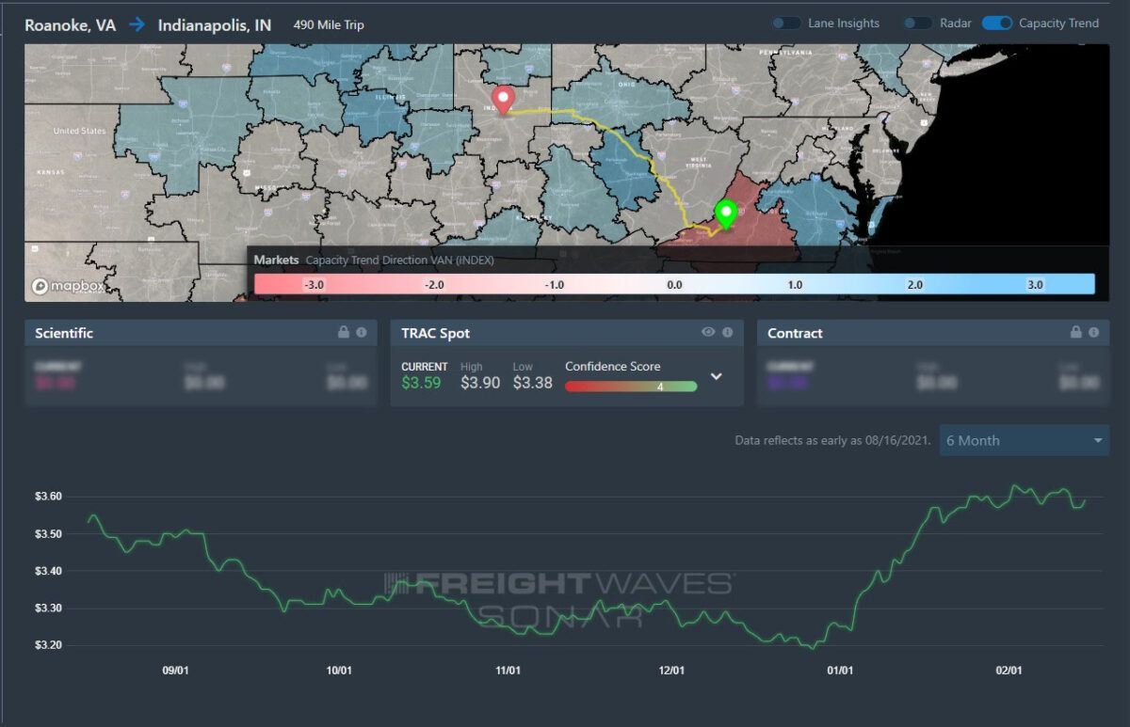This screenshot has width=1130, height=727.
Task: Click the info icon on Scientific panel
Action: (x=361, y=333)
